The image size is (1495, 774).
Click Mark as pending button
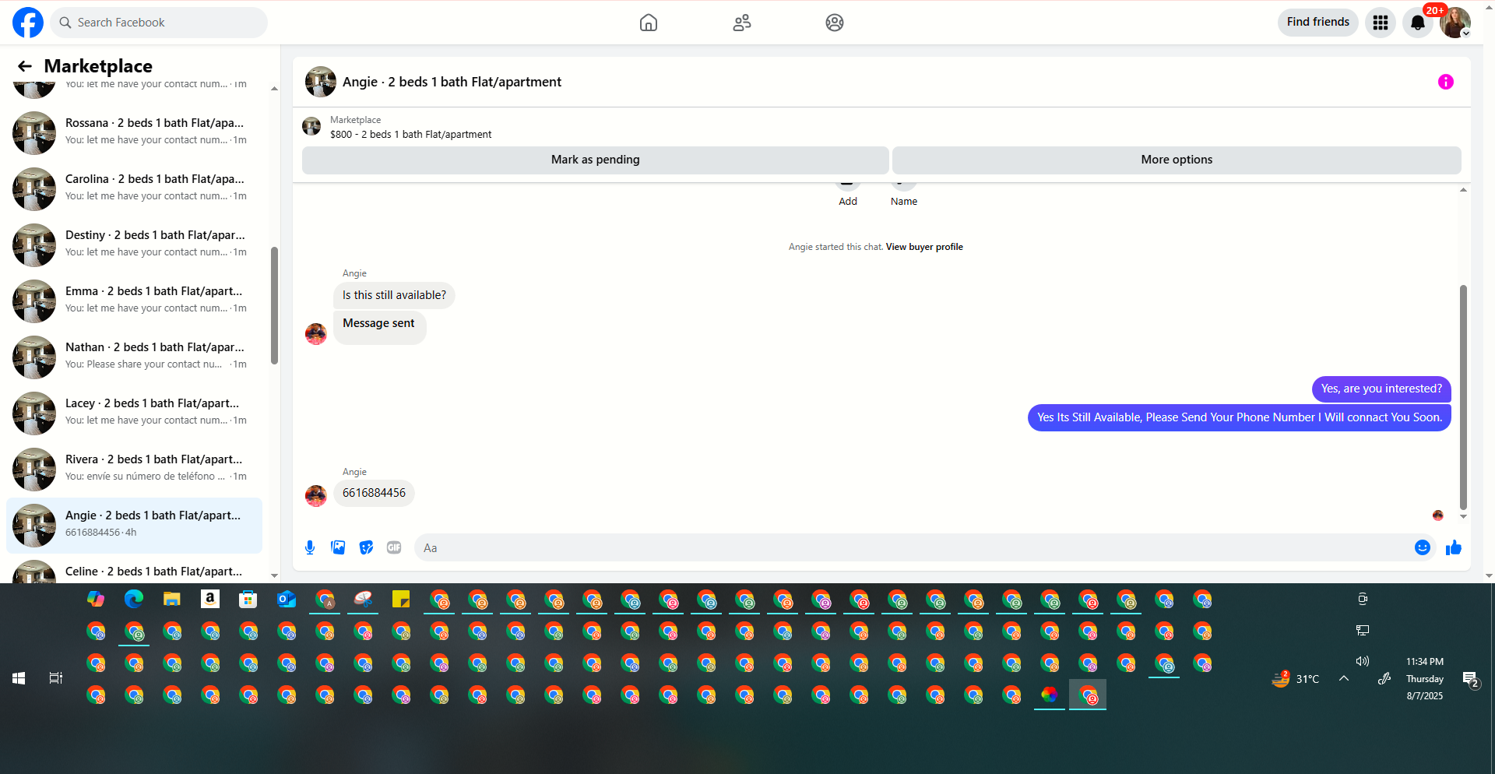click(596, 160)
